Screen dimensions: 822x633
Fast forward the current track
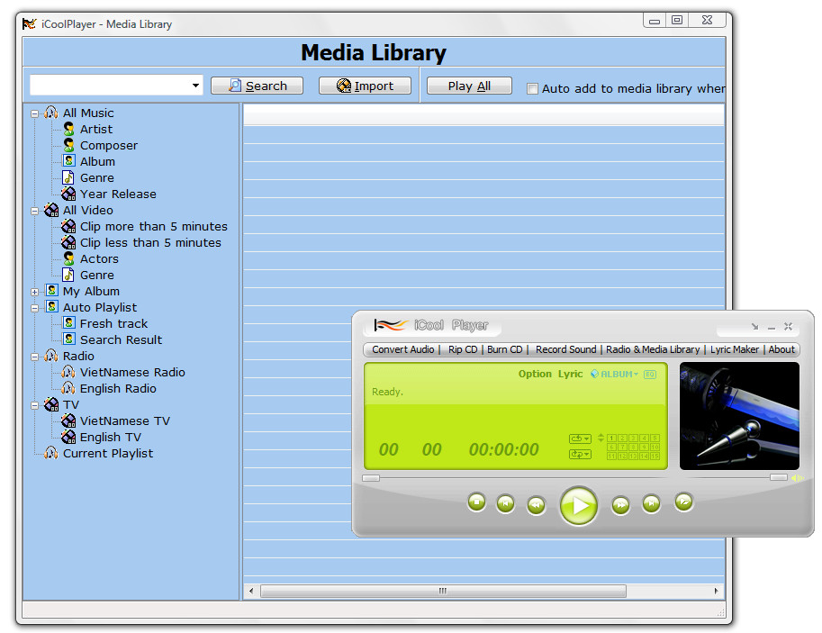coord(620,505)
